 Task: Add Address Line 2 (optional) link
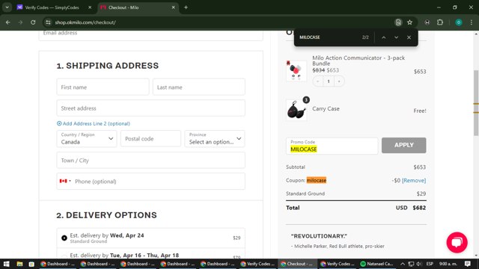(93, 123)
